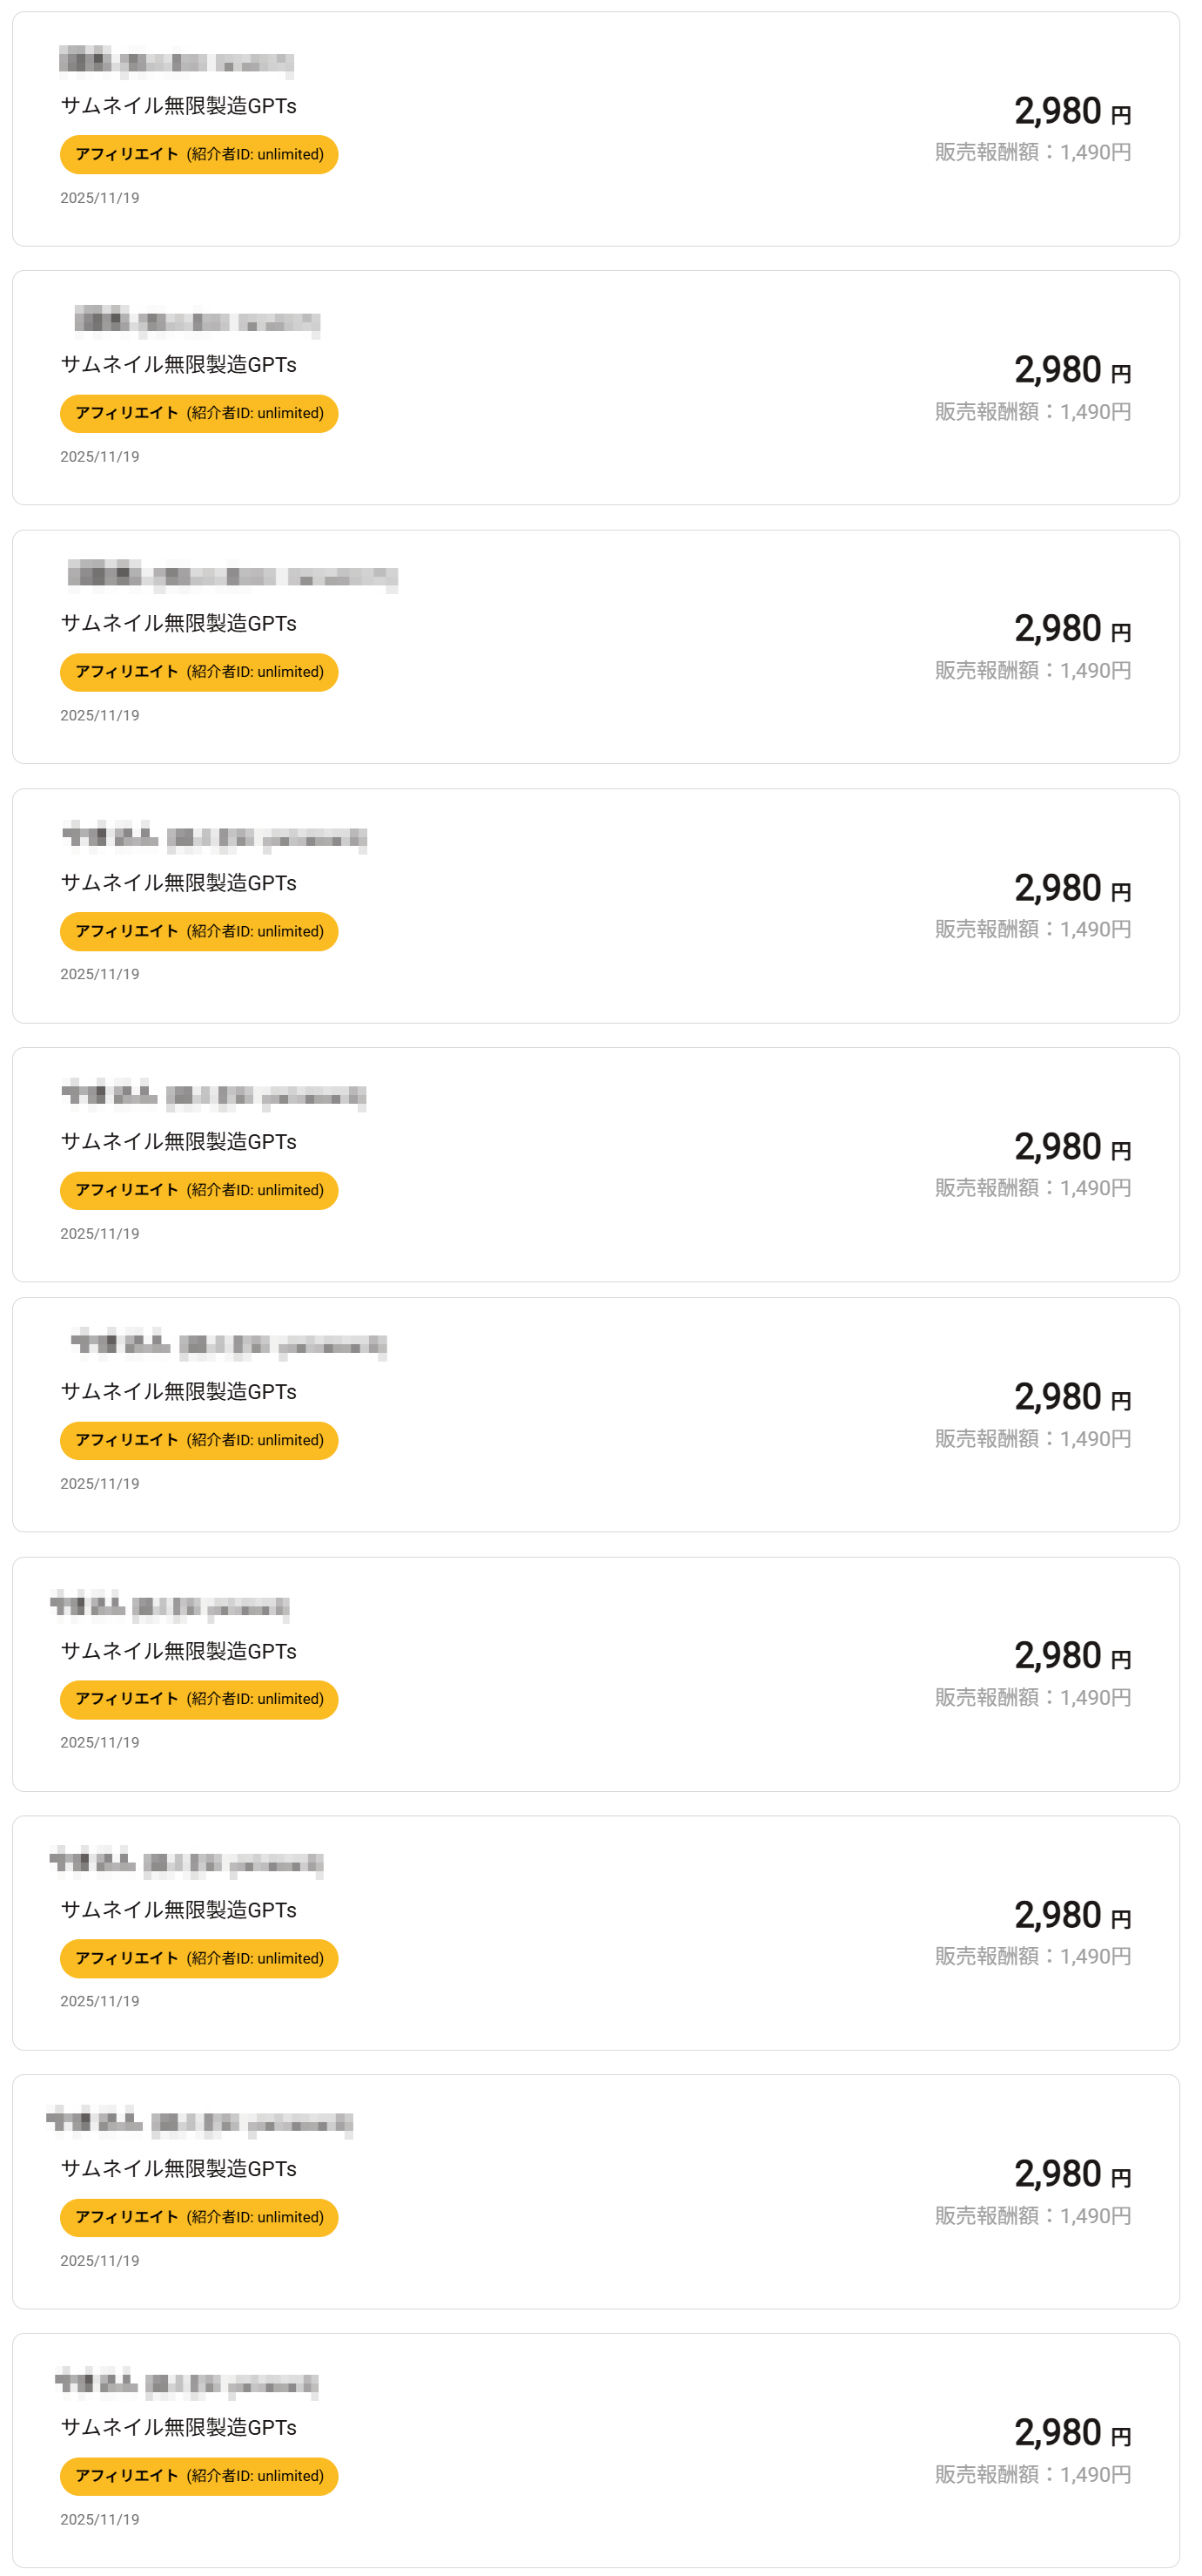Click the 販売報酬額 1,490円 text in fourth card

pyautogui.click(x=1032, y=930)
